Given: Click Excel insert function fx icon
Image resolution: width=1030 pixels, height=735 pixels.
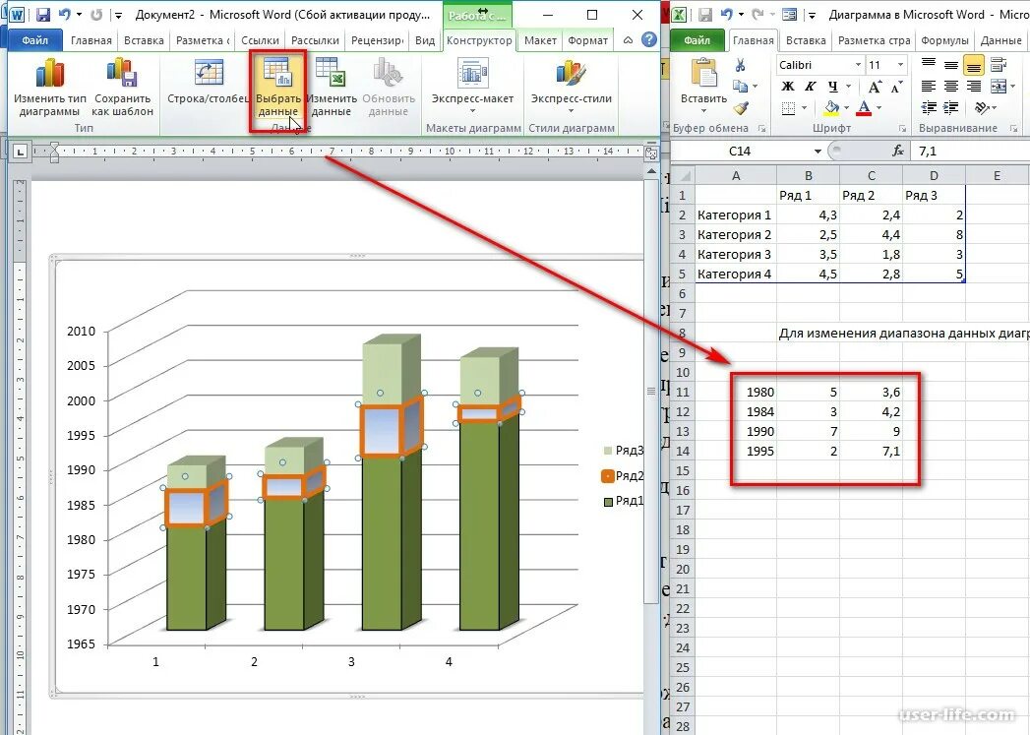Looking at the screenshot, I should click(x=898, y=152).
